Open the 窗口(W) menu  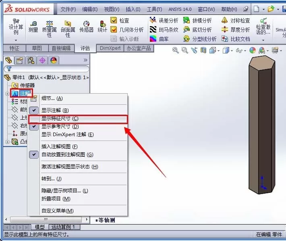207,9
